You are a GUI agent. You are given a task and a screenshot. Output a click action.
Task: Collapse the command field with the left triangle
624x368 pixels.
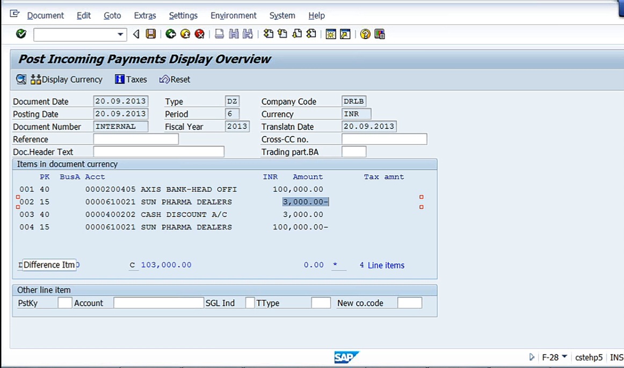click(136, 34)
